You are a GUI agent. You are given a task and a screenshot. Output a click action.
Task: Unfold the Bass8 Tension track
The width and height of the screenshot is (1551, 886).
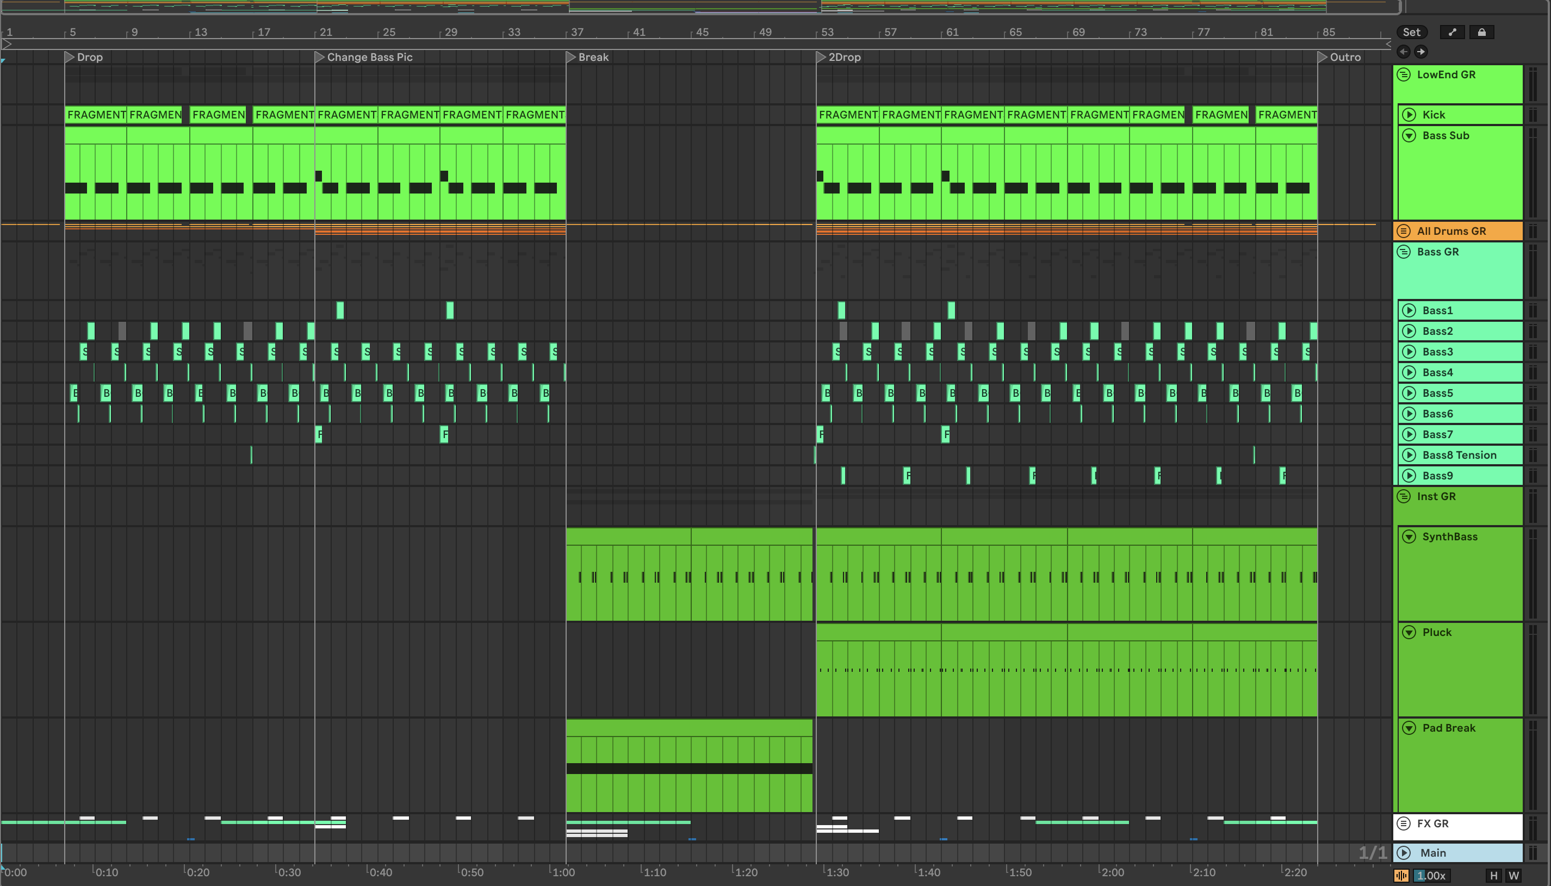coord(1409,455)
